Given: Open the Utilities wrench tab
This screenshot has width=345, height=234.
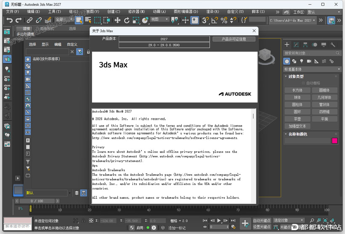Looking at the screenshot, I should (x=333, y=45).
